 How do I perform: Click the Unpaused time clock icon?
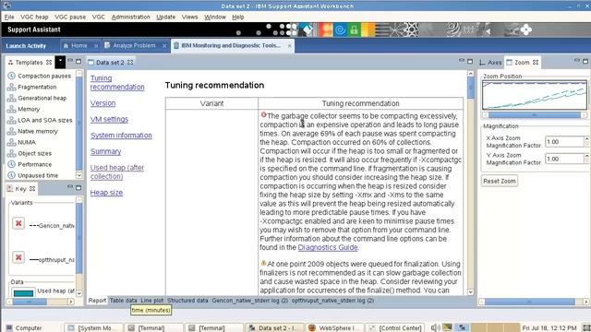(12, 175)
